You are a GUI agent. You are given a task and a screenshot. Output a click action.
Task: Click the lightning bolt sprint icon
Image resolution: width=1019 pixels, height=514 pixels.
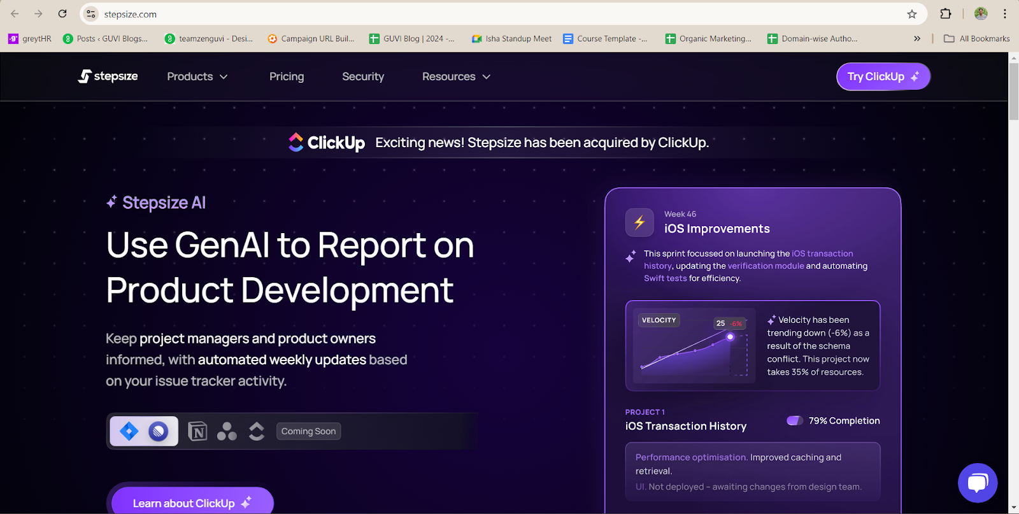pyautogui.click(x=639, y=222)
